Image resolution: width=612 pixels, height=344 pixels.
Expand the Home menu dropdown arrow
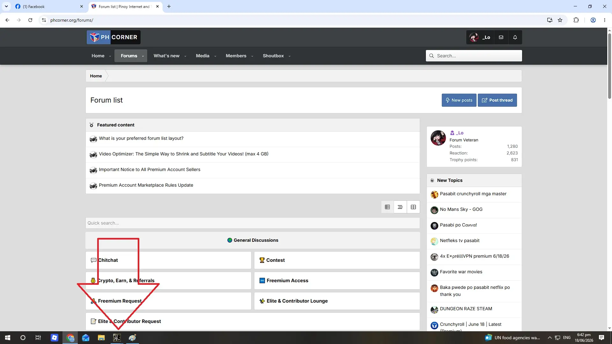click(110, 56)
